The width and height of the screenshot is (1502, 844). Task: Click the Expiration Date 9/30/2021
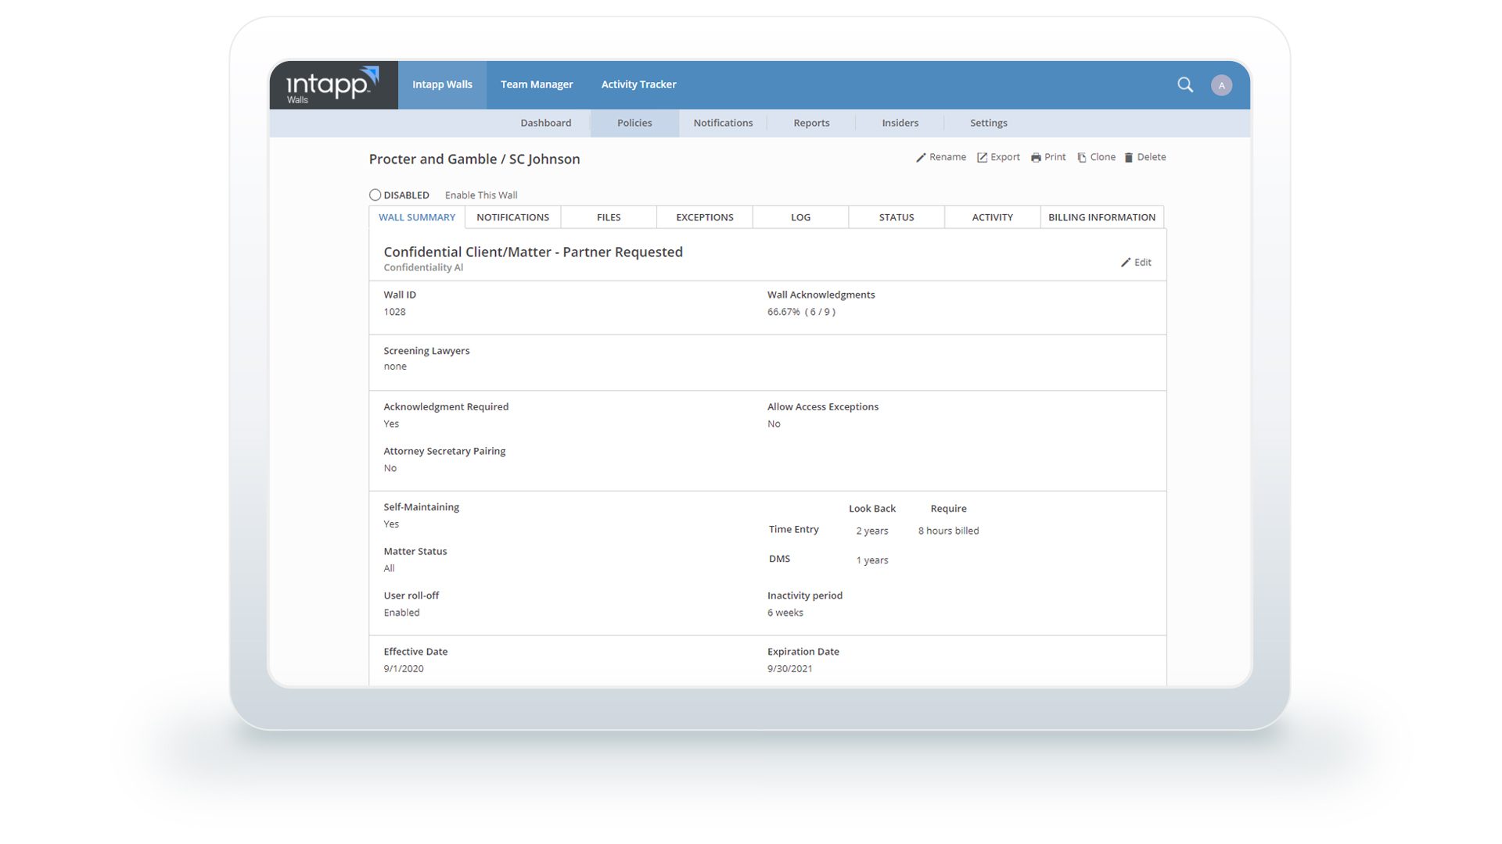tap(789, 669)
